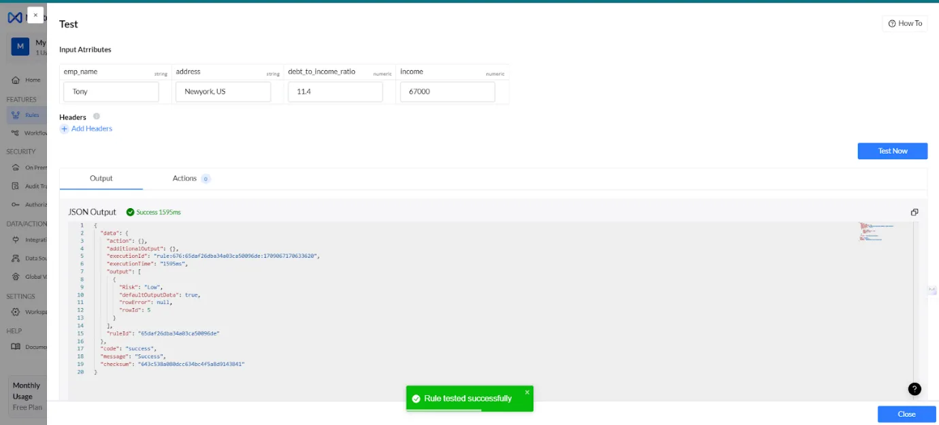Click the address field with Newyork, US

click(x=223, y=92)
